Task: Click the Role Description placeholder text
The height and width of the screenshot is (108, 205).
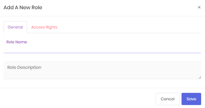Action: tap(24, 67)
